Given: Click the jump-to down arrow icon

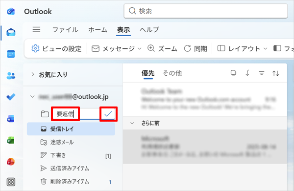Looking at the screenshot, I should pos(247,73).
